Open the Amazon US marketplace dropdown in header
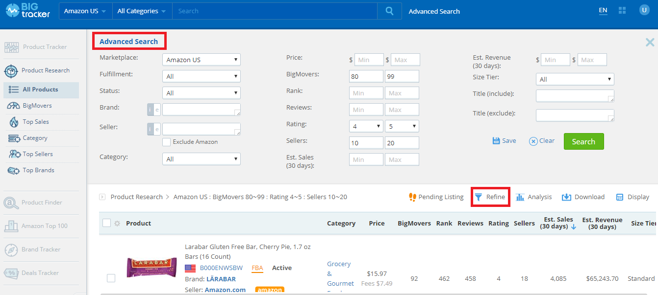This screenshot has width=658, height=295. (x=85, y=11)
